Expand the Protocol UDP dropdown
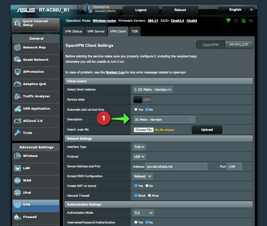 click(x=139, y=157)
